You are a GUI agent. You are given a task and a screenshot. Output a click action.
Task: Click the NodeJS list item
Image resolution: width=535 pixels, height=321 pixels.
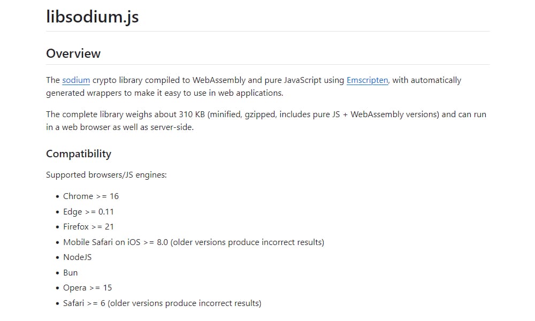click(77, 257)
